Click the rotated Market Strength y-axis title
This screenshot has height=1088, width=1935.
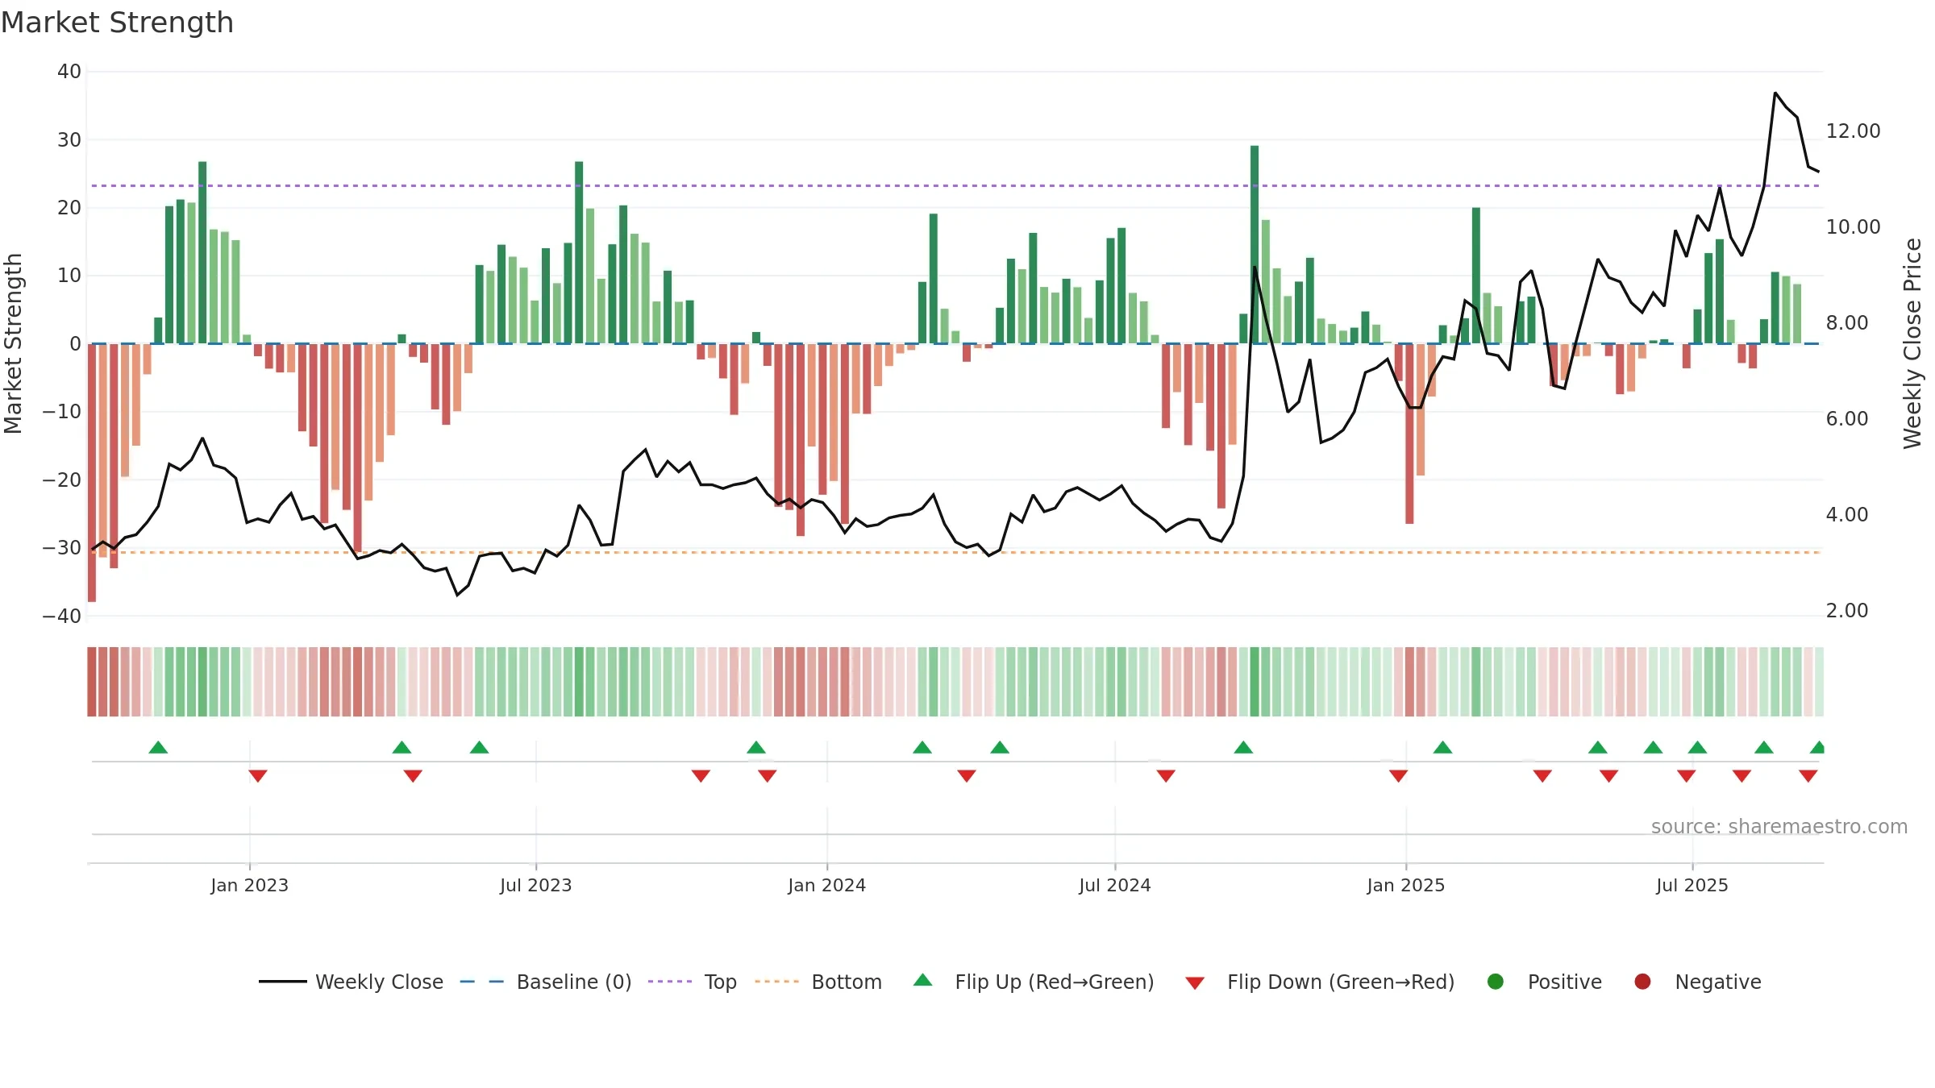[x=13, y=343]
